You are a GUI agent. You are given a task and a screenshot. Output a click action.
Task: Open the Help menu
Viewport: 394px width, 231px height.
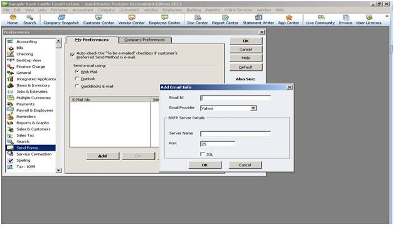point(279,10)
